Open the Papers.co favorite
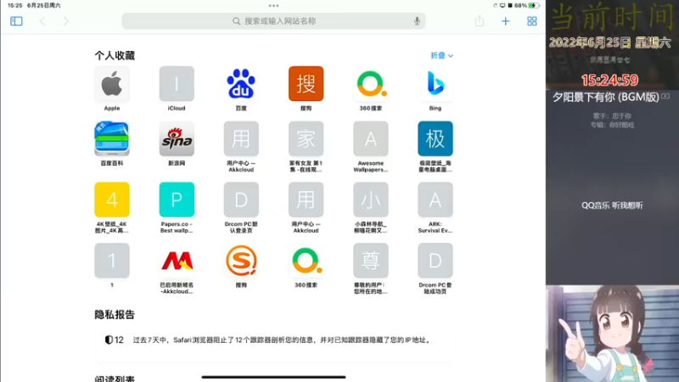679x382 pixels. click(x=177, y=207)
